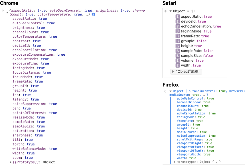Click the boolean icon beside width in Safari

(177, 65)
